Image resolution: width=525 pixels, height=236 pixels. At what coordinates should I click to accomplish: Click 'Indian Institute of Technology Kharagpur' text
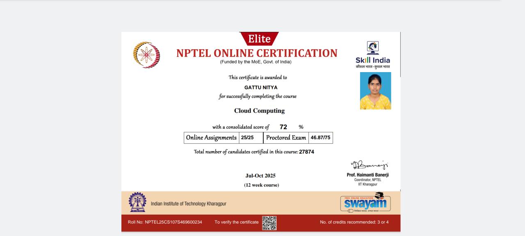click(x=189, y=204)
